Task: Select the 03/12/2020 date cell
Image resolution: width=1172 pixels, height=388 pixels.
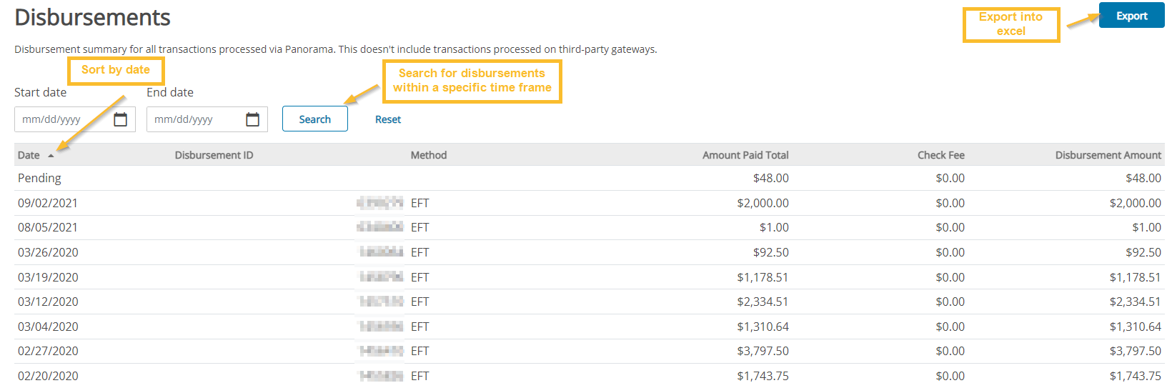Action: [x=48, y=302]
